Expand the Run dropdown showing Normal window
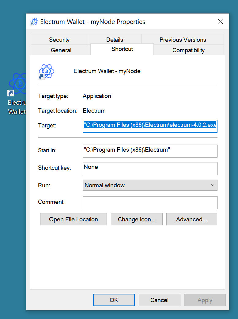The image size is (238, 319). click(x=150, y=185)
